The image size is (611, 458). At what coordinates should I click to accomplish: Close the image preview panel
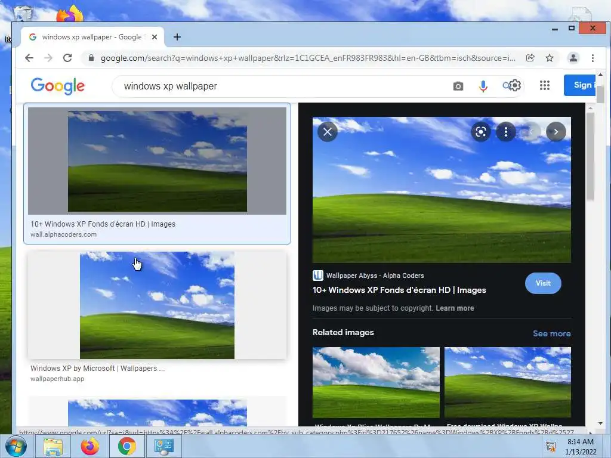328,132
